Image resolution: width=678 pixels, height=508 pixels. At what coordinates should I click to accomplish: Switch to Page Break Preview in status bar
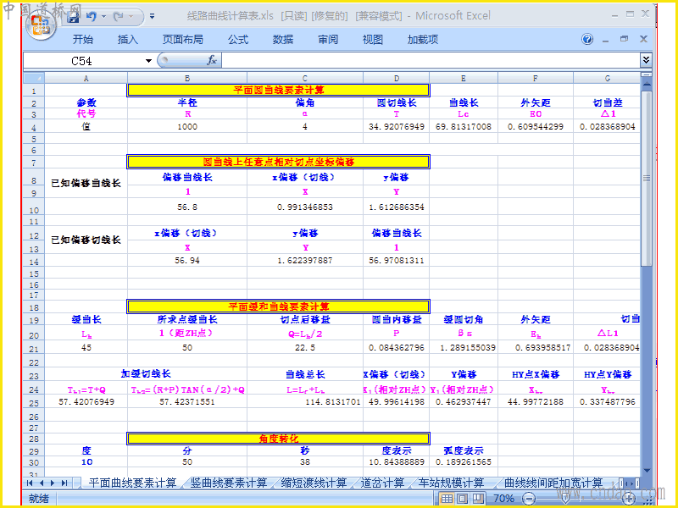pos(477,499)
